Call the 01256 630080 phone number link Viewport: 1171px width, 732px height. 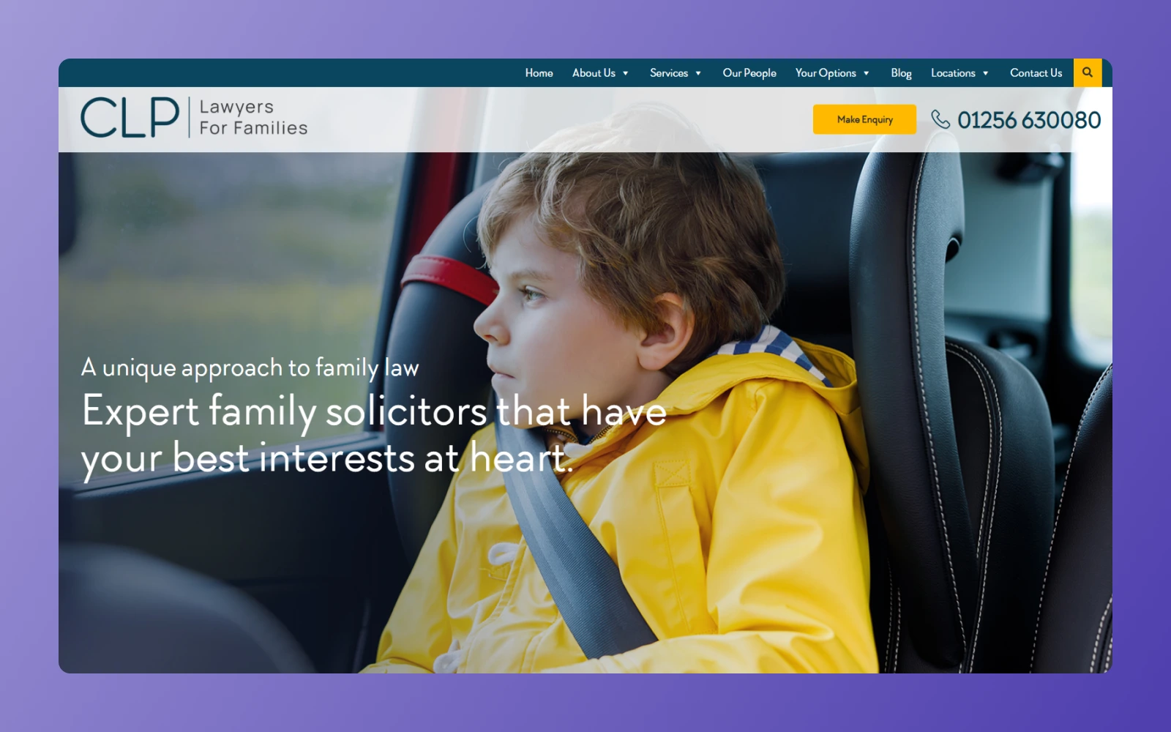(1029, 120)
